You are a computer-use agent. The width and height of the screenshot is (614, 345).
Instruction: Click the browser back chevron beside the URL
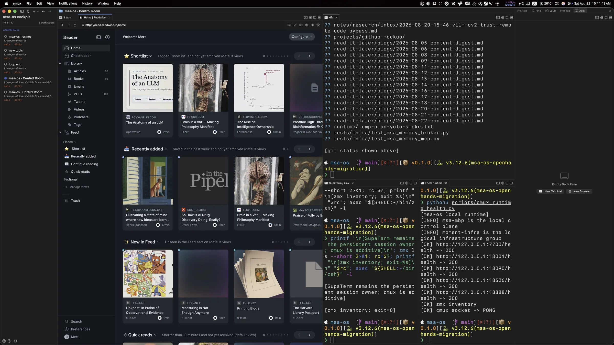coord(62,25)
